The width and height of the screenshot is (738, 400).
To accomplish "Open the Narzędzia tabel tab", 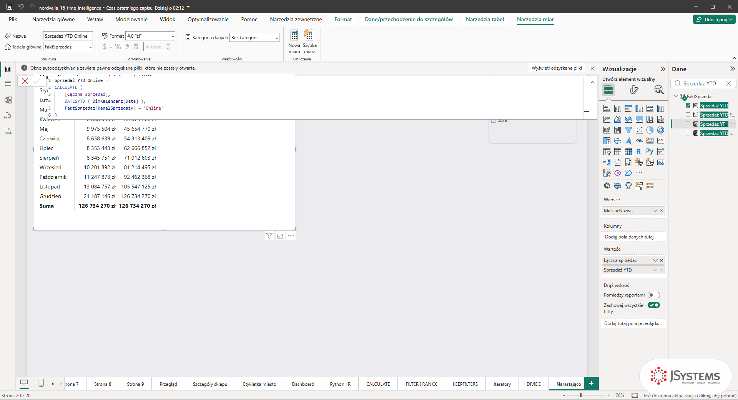I will click(485, 19).
